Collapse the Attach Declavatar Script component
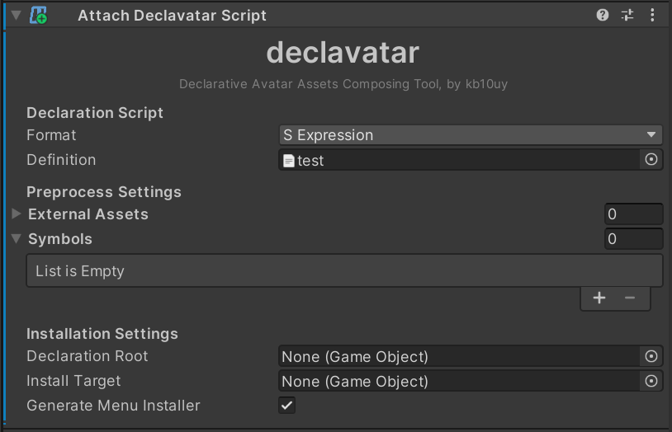Viewport: 672px width, 432px height. 16,15
